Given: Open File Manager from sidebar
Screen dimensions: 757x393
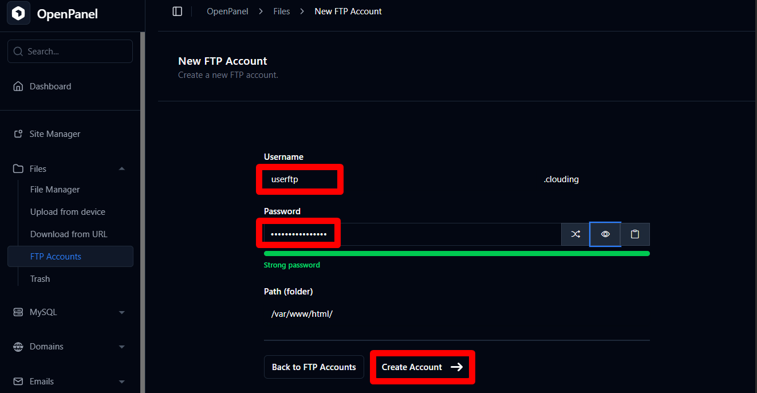Looking at the screenshot, I should [55, 190].
